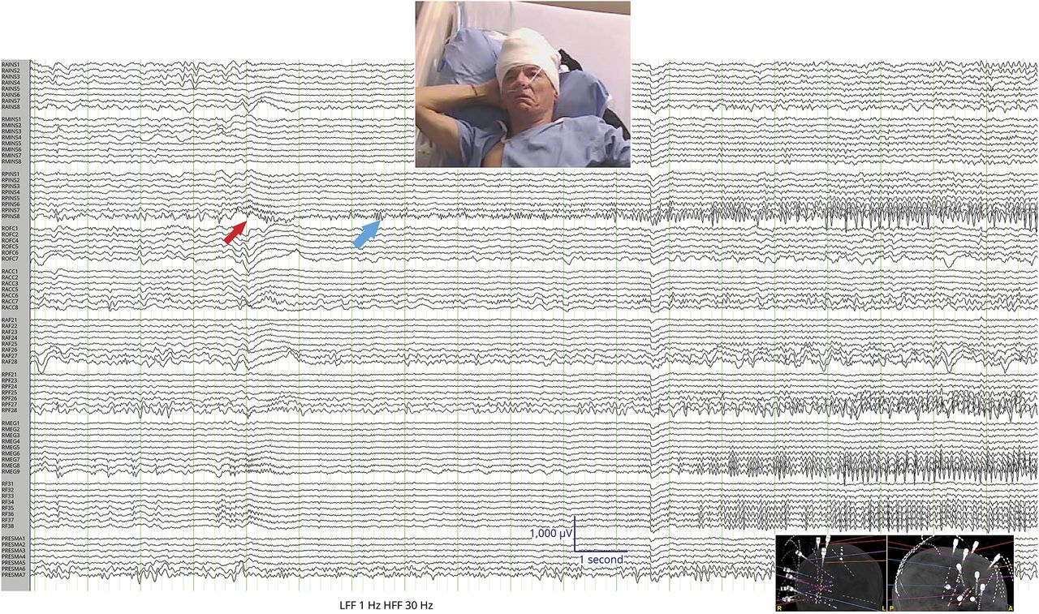Click the red arrow marker
The height and width of the screenshot is (614, 1039).
pos(235,232)
